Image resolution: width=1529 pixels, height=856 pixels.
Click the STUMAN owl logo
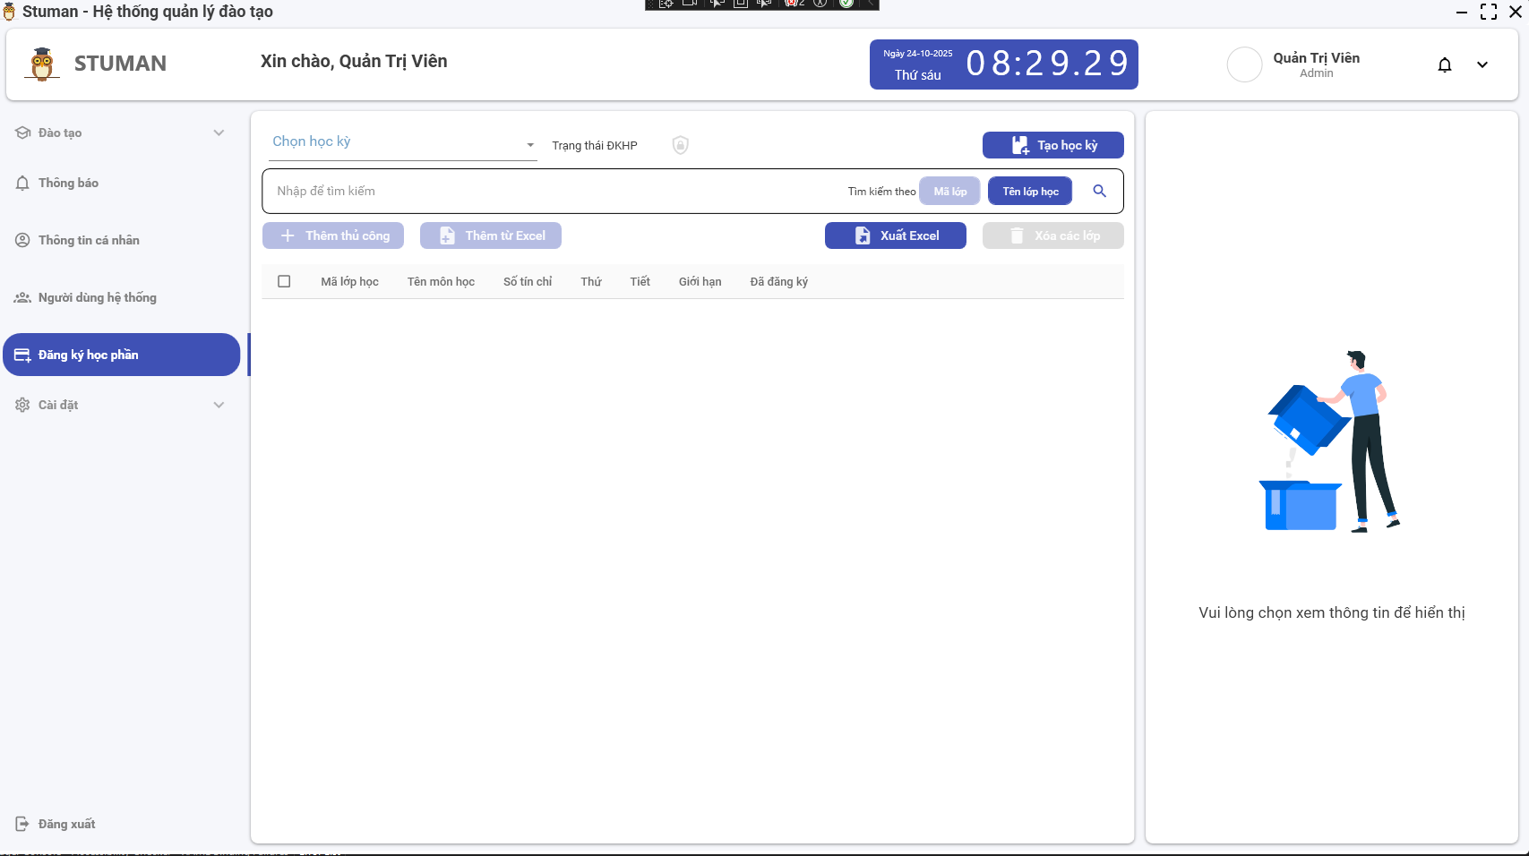(41, 64)
